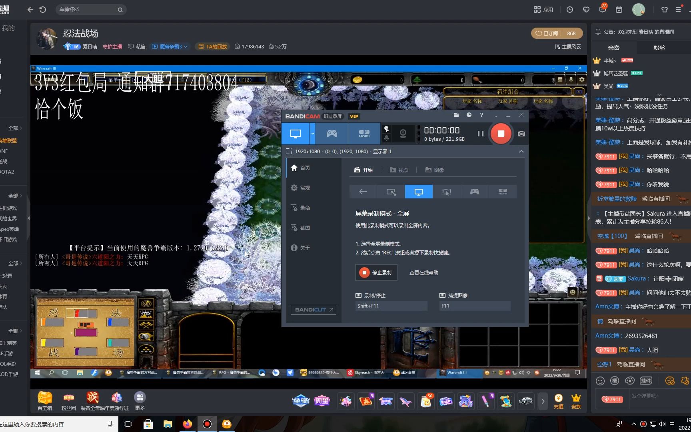Viewport: 691px width, 432px height.
Task: Capture screenshot with Bandicam camera icon
Action: coord(521,134)
